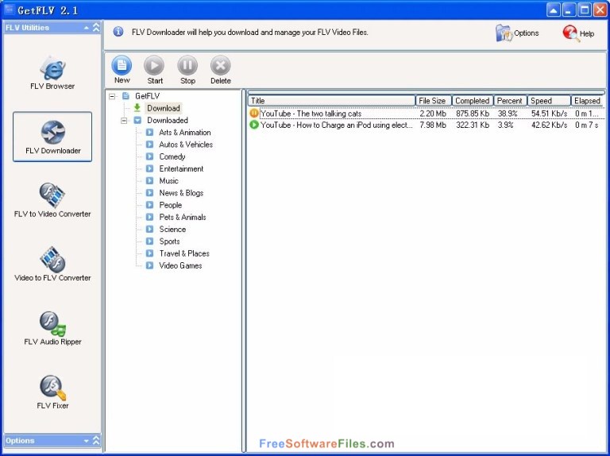
Task: Open the Travel & Places category
Action: (x=184, y=253)
